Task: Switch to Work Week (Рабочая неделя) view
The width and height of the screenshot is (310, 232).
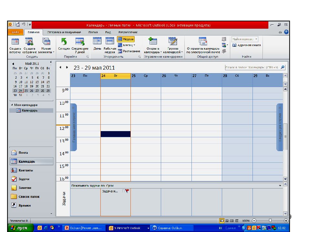Action: 110,45
